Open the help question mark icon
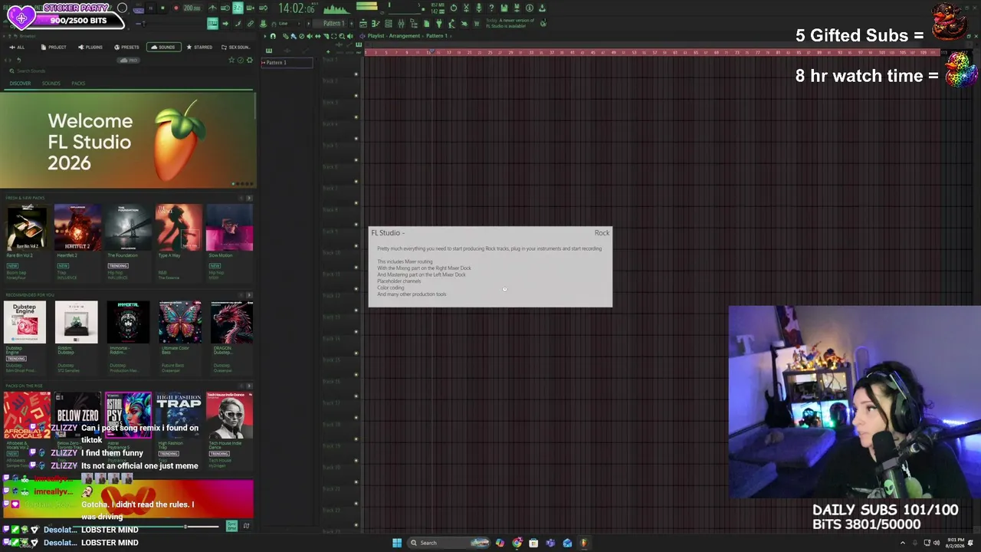This screenshot has width=981, height=552. pyautogui.click(x=491, y=8)
